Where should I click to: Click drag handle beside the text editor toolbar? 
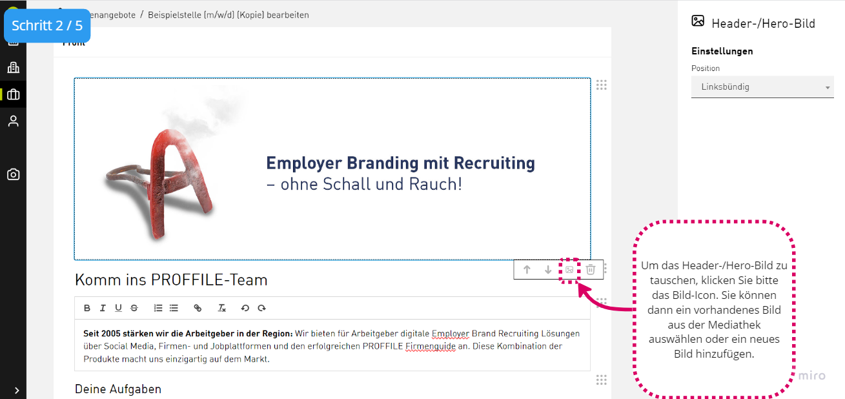(602, 302)
